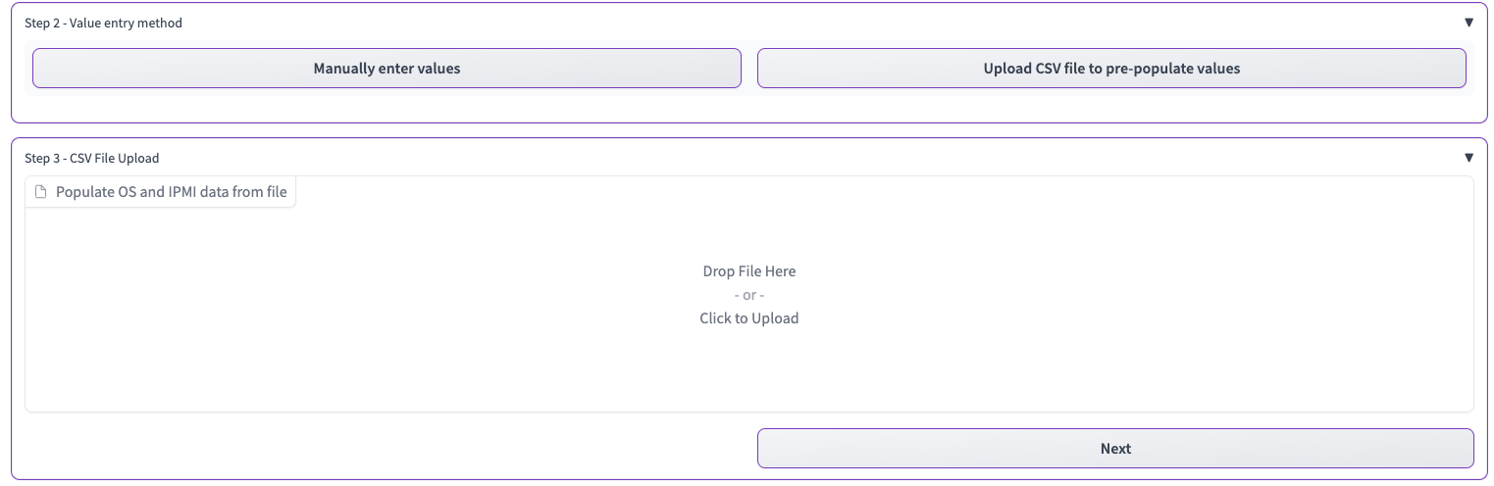
Task: Click the '- or -' separator text
Action: tap(749, 295)
